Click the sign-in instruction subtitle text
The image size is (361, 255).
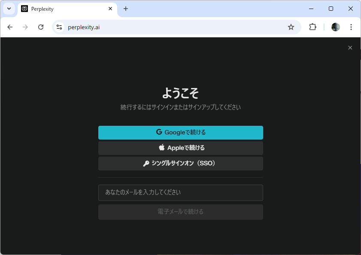click(x=180, y=107)
